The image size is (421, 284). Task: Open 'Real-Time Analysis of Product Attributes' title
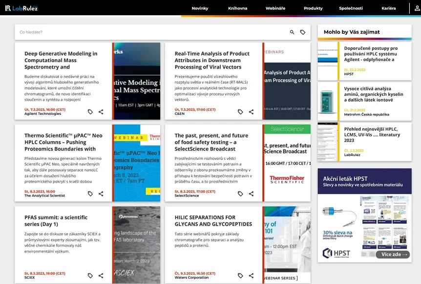tap(212, 61)
